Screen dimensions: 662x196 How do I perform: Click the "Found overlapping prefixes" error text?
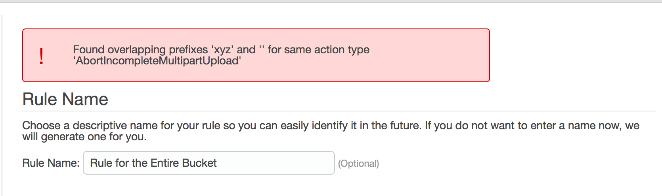140,50
